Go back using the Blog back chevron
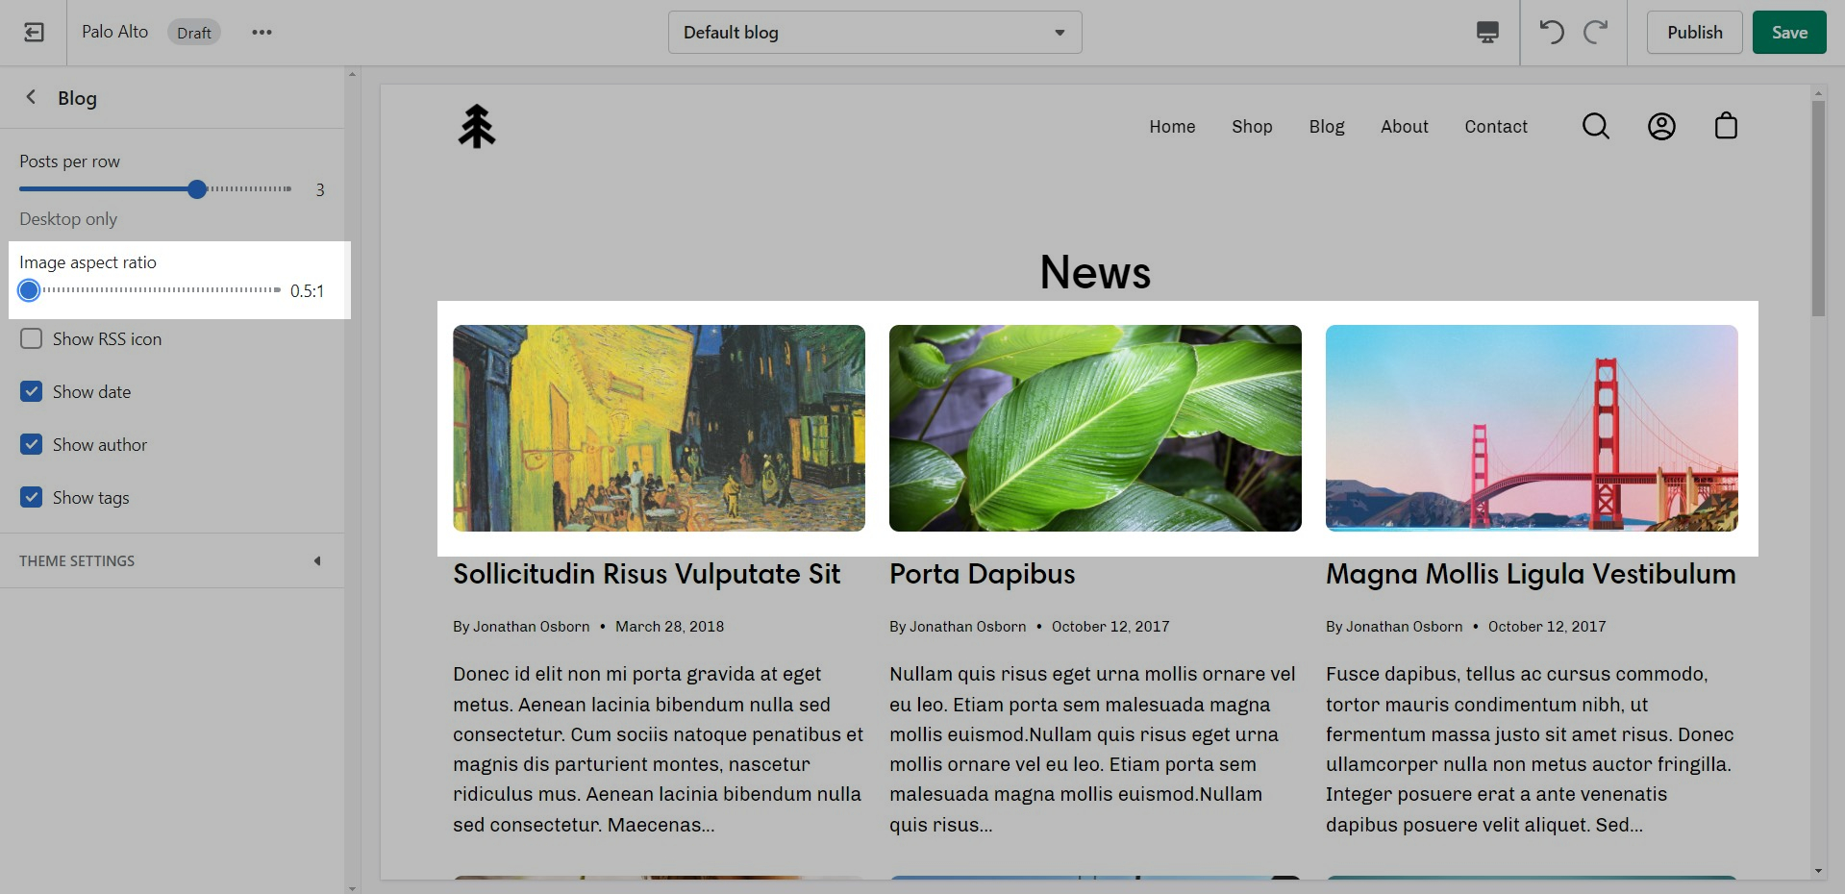Image resolution: width=1845 pixels, height=894 pixels. (31, 97)
